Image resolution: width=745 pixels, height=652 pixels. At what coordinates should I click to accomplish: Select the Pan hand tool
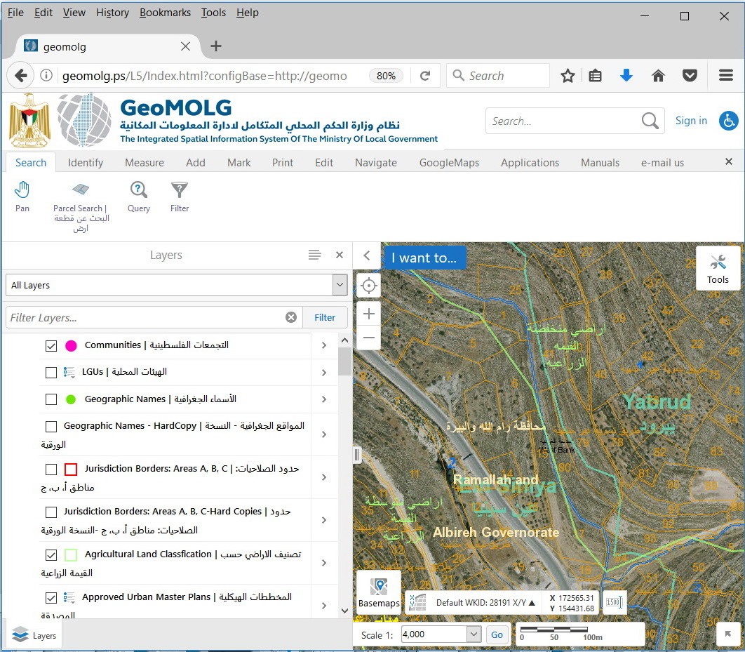pos(22,197)
